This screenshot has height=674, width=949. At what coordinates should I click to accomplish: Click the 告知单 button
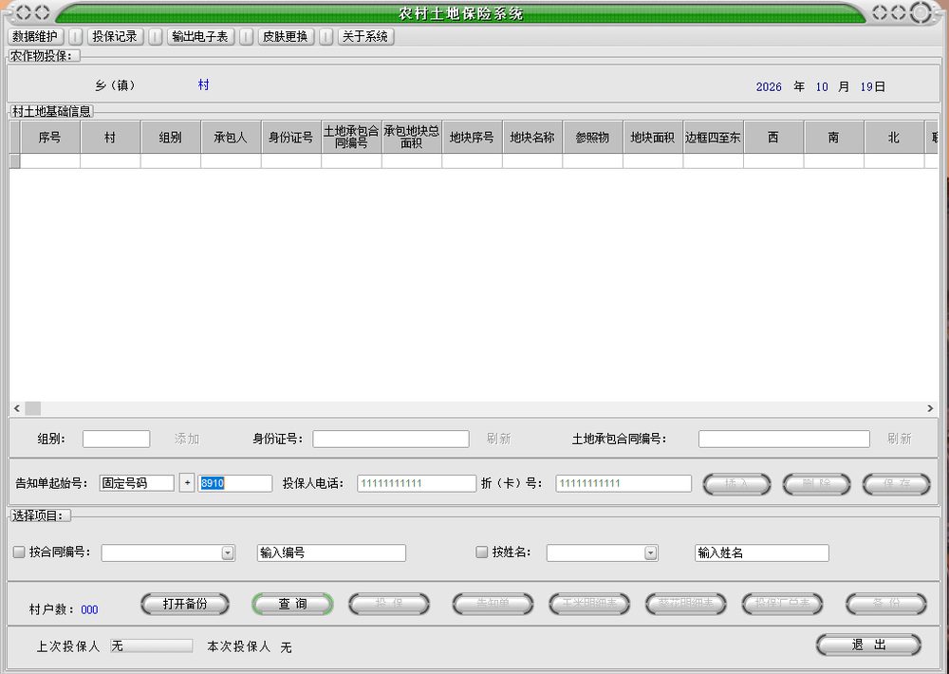tap(493, 604)
